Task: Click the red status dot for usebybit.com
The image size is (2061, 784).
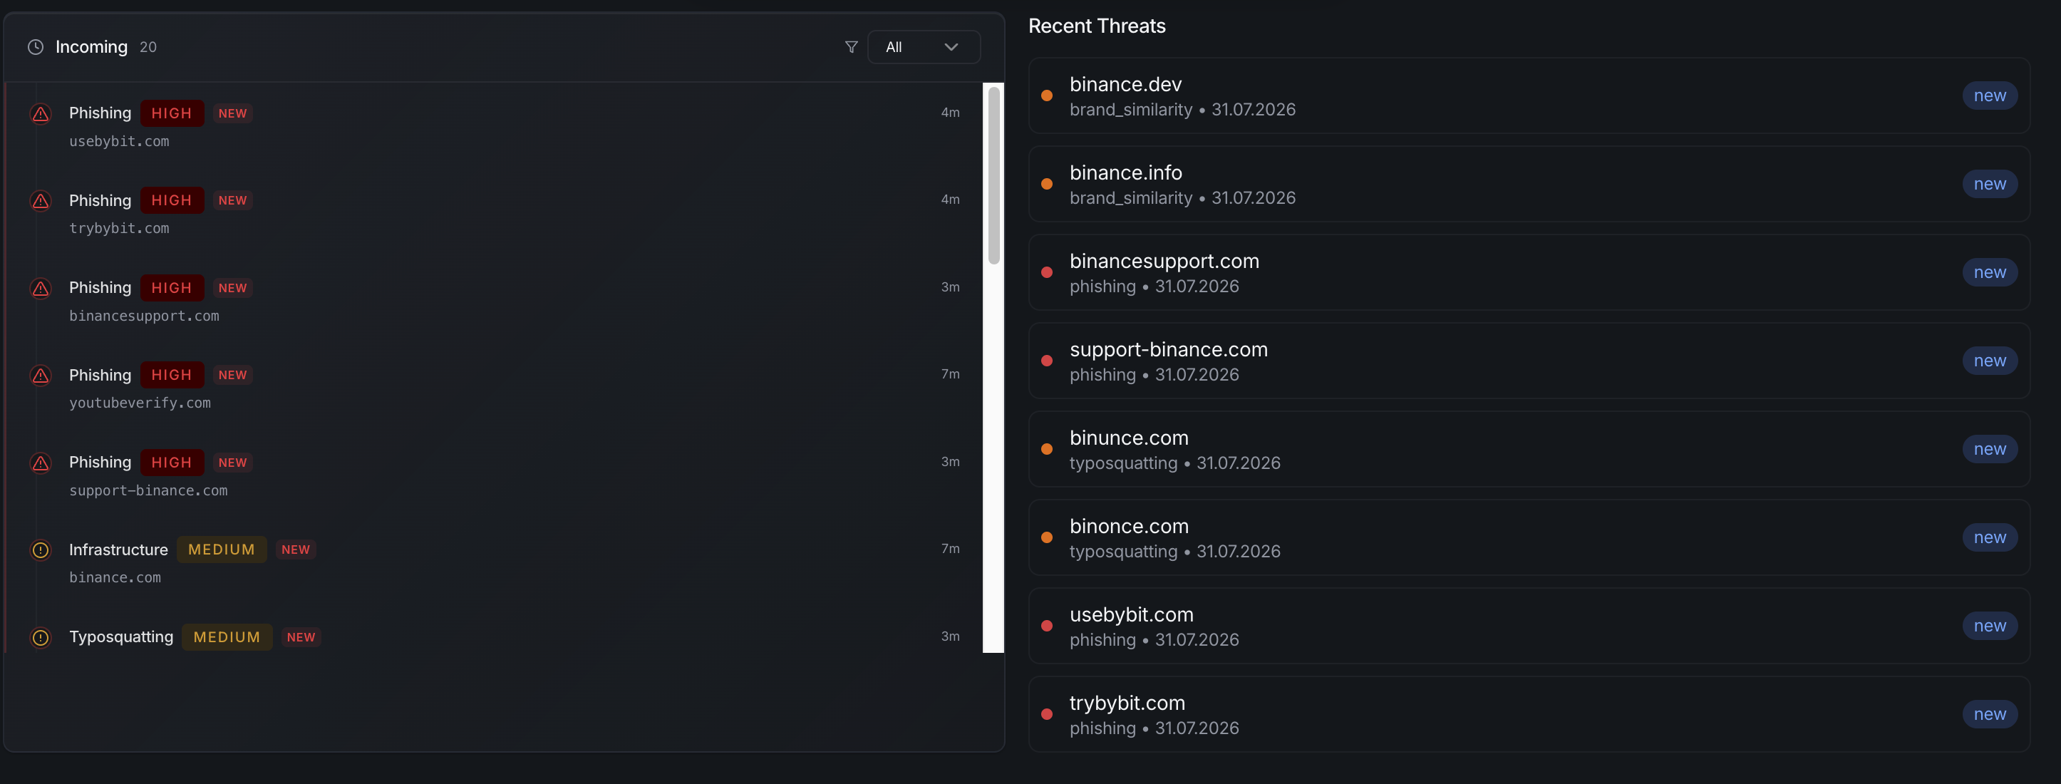Action: coord(1046,626)
